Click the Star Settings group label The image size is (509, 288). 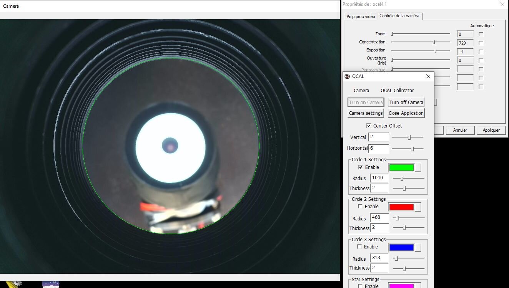point(365,280)
